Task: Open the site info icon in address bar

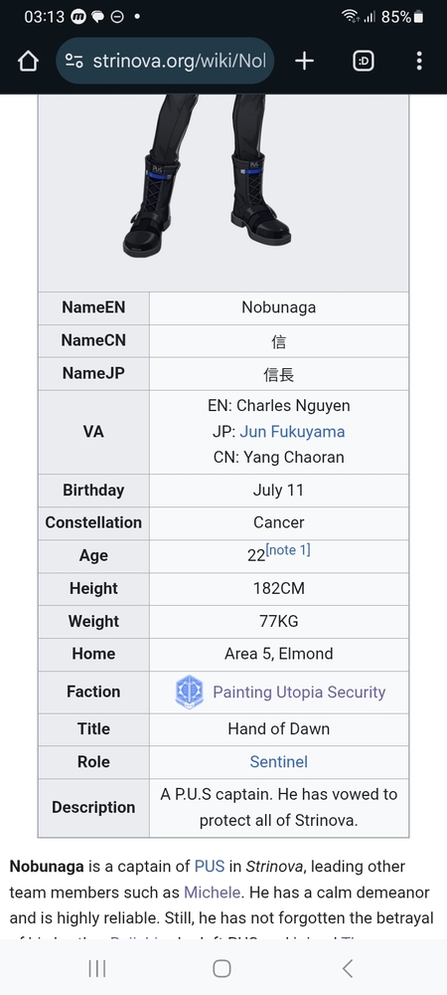Action: (x=74, y=61)
